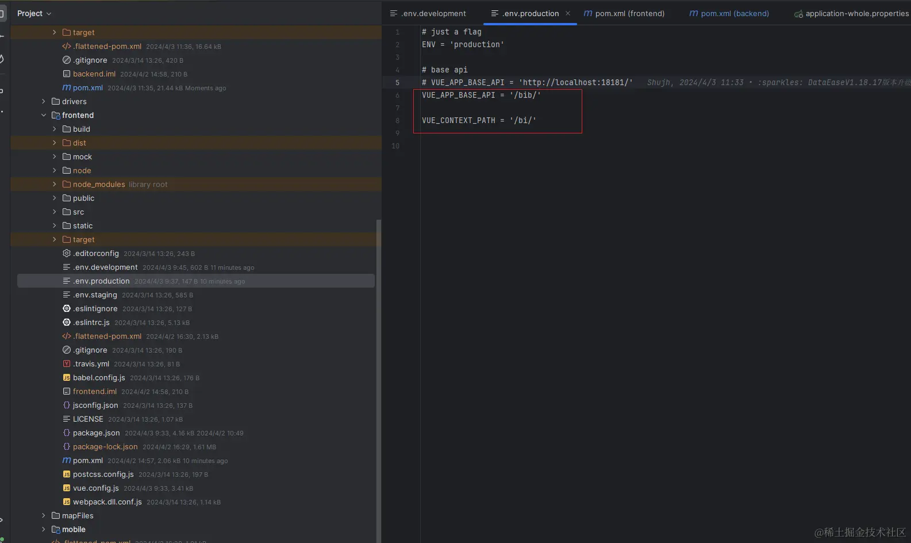Click line number 5 in gutter
The width and height of the screenshot is (911, 543).
click(397, 82)
